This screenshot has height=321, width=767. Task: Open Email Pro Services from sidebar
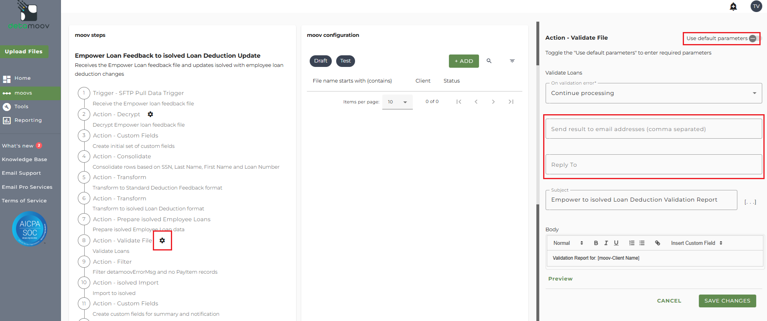27,187
